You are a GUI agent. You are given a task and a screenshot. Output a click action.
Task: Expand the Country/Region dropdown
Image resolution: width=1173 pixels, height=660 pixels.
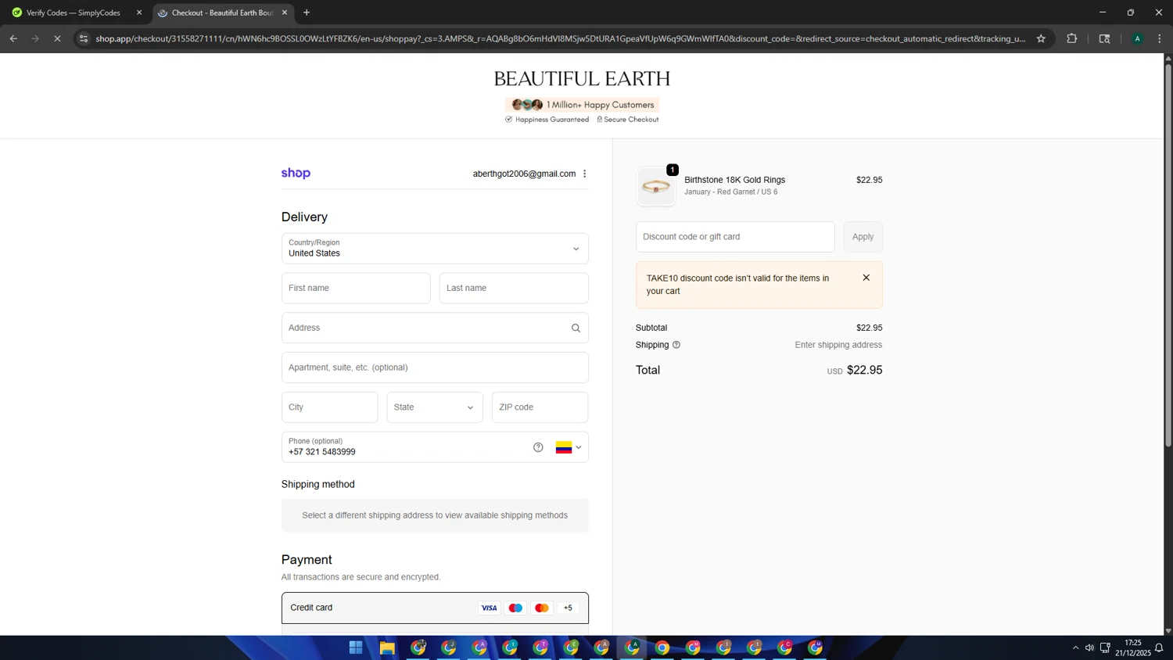click(x=435, y=249)
